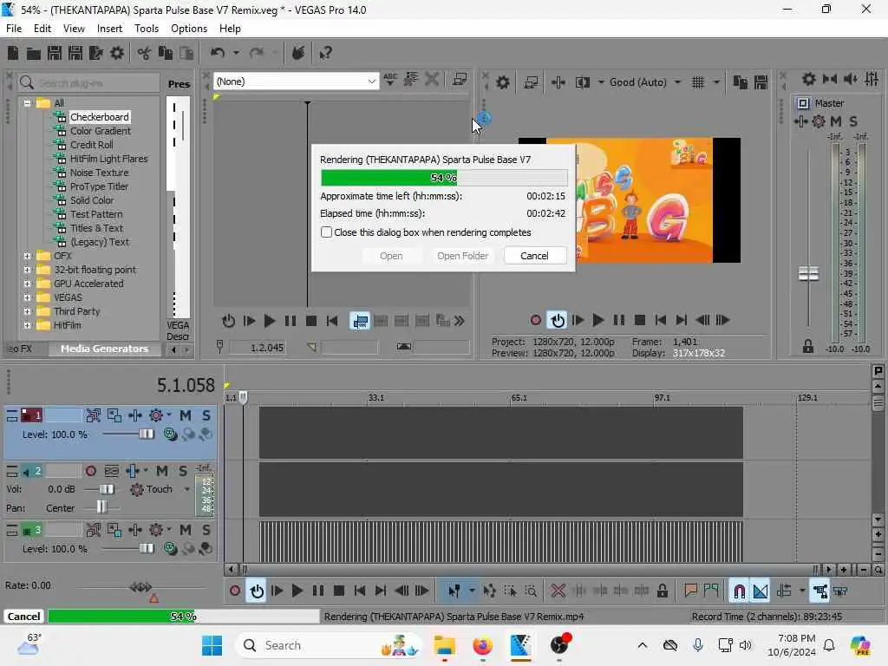Open the Options menu
888x666 pixels.
188,29
